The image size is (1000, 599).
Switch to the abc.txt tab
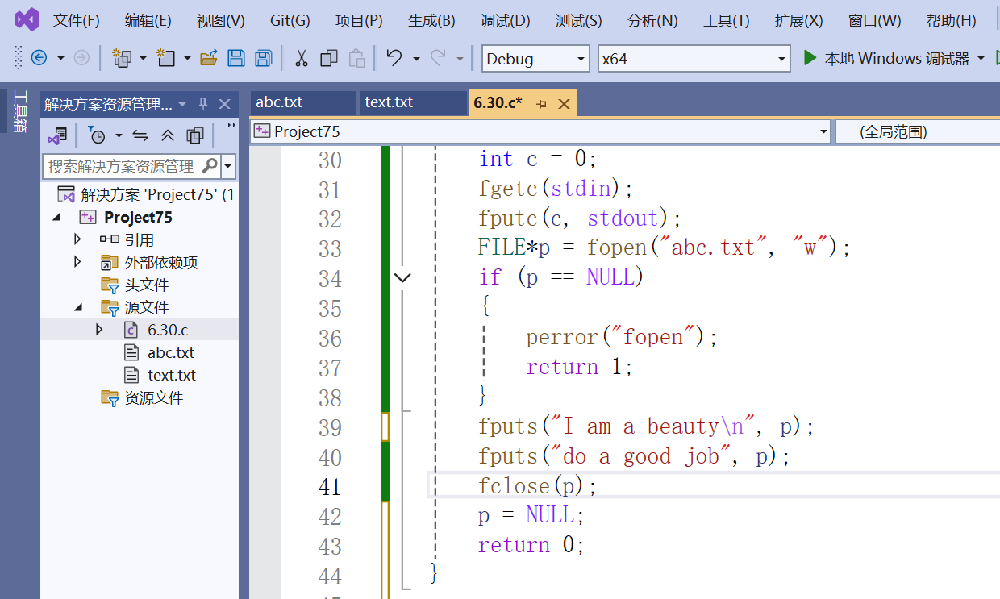pos(279,102)
